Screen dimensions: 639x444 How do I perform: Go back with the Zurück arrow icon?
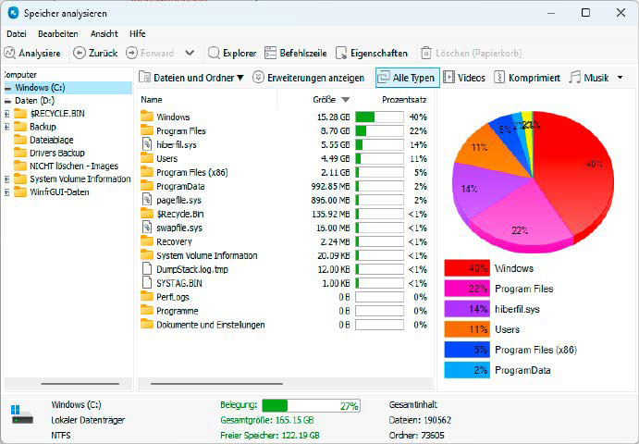pyautogui.click(x=80, y=53)
